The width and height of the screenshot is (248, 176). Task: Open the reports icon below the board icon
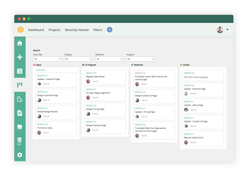coord(20,99)
